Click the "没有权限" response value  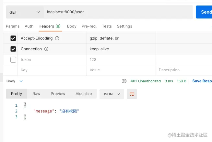coord(69,111)
